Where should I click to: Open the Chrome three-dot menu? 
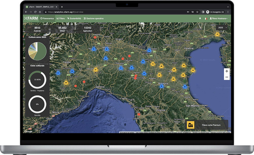[x=228, y=12]
